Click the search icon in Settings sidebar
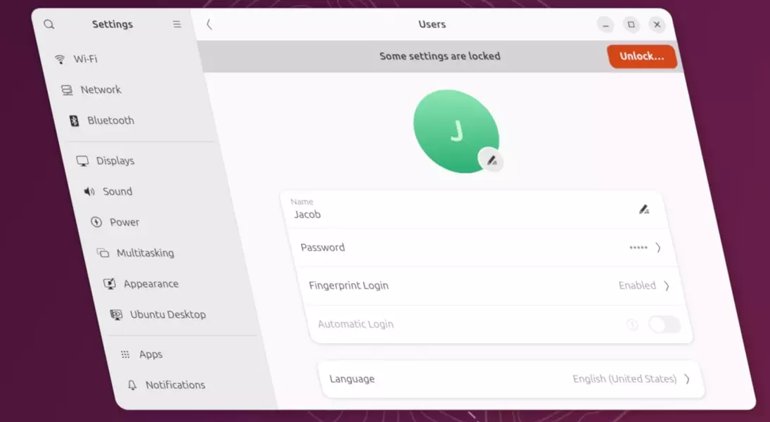The image size is (770, 422). pyautogui.click(x=49, y=25)
